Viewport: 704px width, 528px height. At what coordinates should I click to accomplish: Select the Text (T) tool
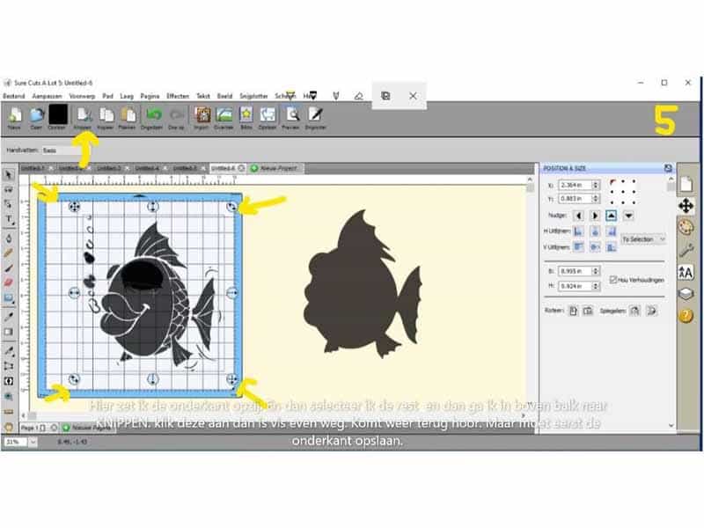tap(9, 219)
